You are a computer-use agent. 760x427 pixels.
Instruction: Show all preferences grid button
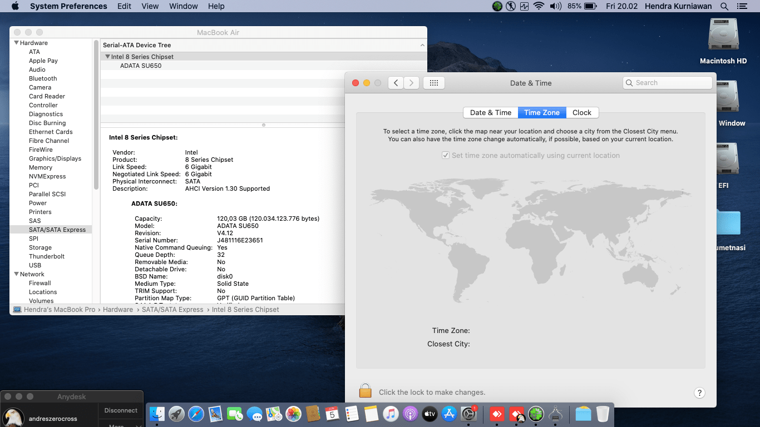pyautogui.click(x=434, y=83)
